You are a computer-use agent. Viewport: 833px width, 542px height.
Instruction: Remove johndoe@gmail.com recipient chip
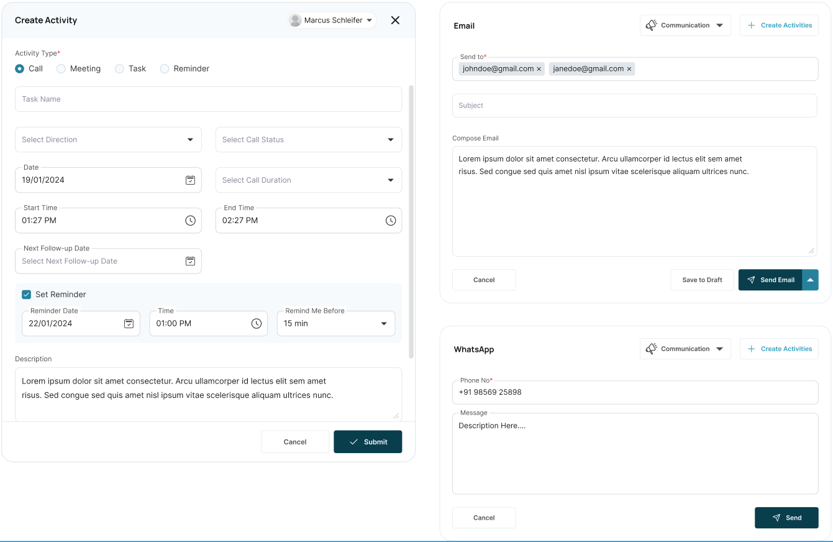tap(539, 69)
